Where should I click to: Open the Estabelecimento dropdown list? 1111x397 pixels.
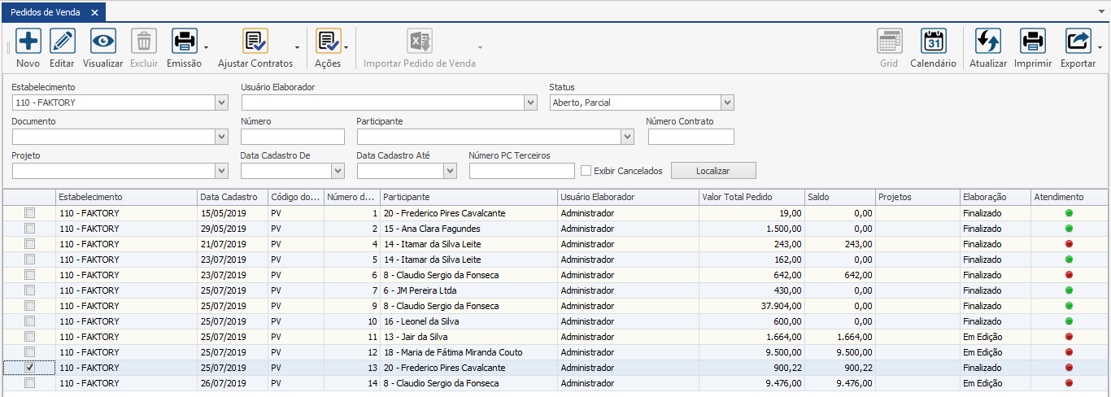222,103
